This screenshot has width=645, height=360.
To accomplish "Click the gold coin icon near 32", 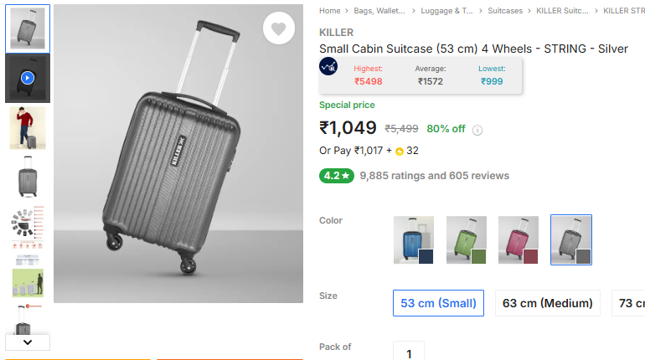I will point(399,152).
